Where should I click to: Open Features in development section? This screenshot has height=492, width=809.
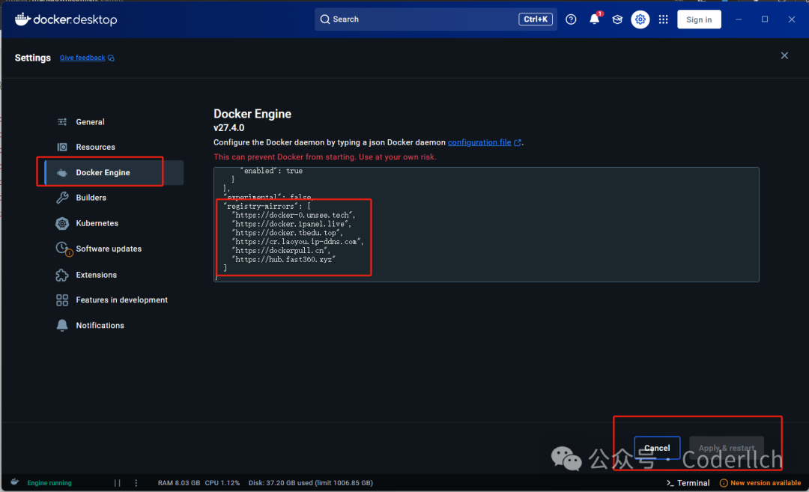(x=122, y=300)
